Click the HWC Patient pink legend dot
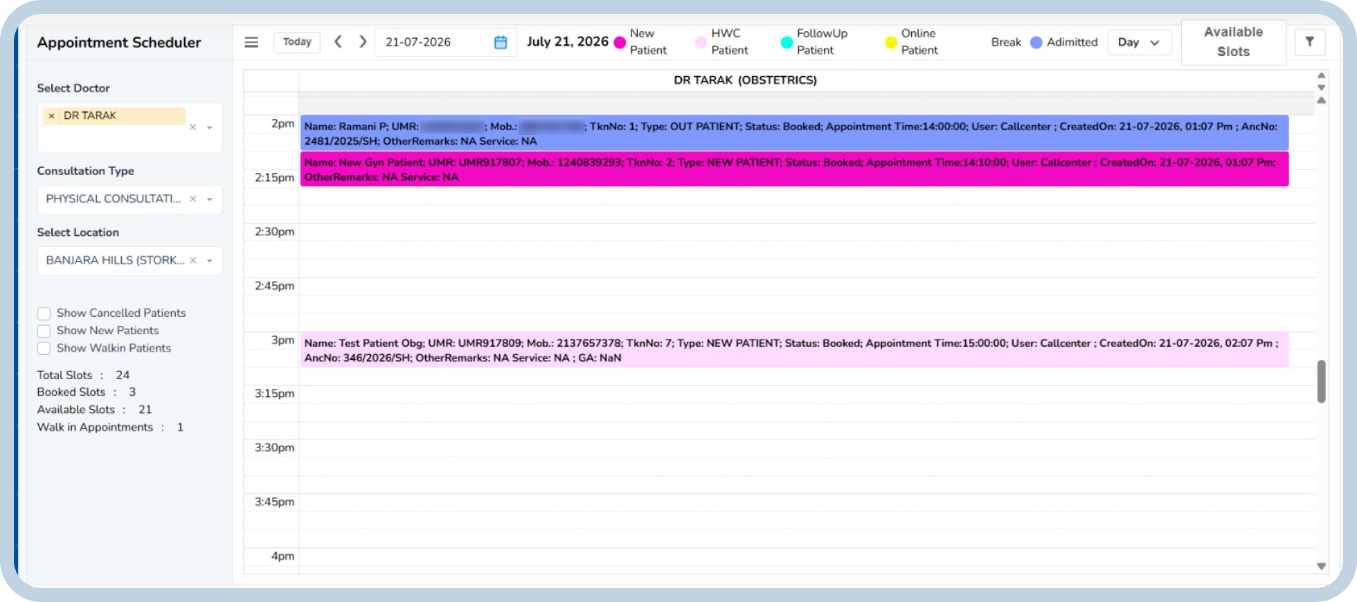Screen dimensions: 1357x602 [x=701, y=42]
